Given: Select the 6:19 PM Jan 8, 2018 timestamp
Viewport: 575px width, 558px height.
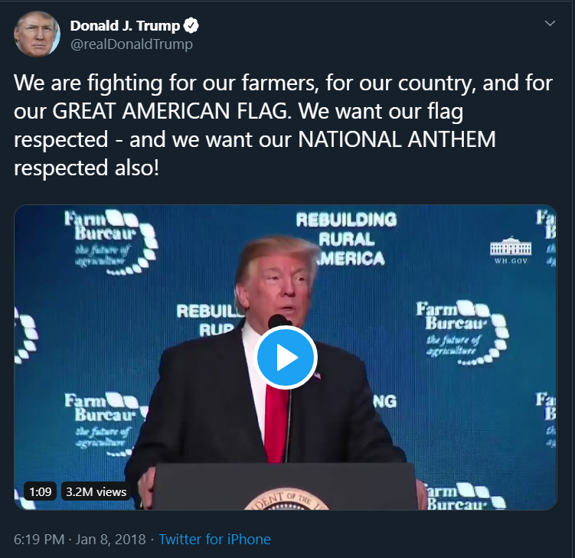Looking at the screenshot, I should [x=80, y=540].
